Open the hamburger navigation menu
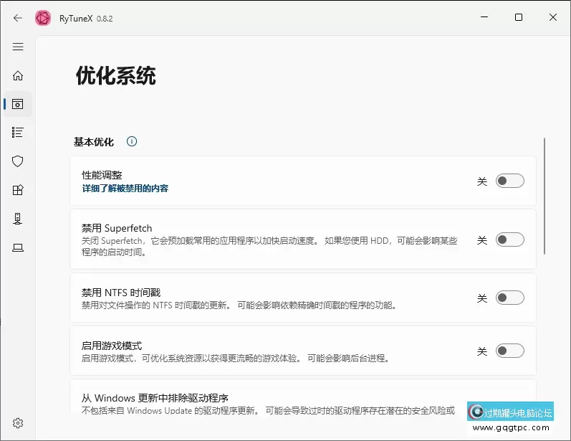Screen dimensions: 571x441 (18, 47)
